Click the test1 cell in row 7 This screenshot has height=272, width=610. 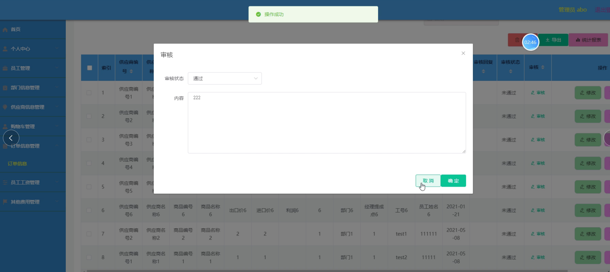point(401,234)
